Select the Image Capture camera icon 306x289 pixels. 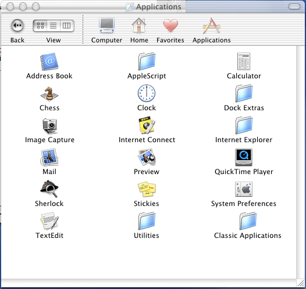(50, 126)
